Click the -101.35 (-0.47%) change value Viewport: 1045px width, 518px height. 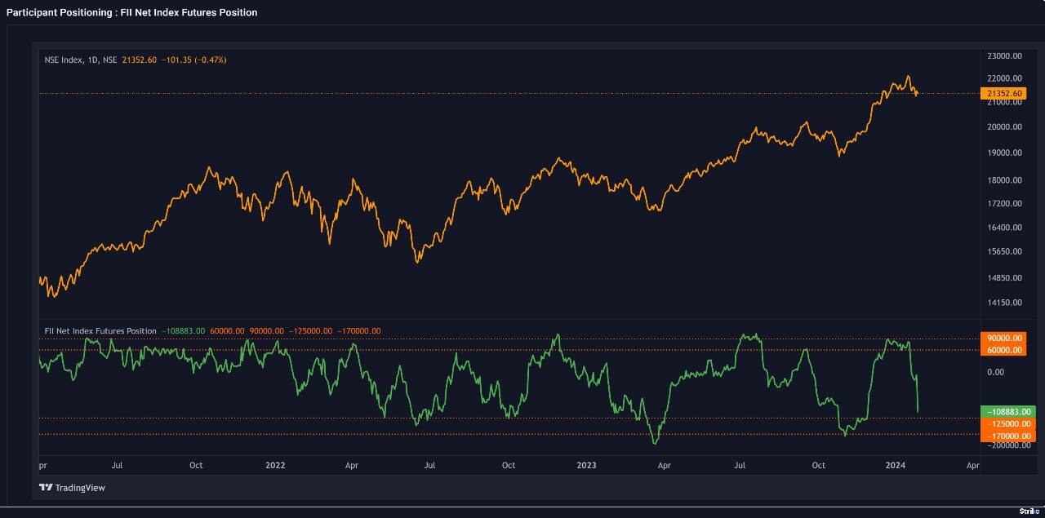pos(193,60)
